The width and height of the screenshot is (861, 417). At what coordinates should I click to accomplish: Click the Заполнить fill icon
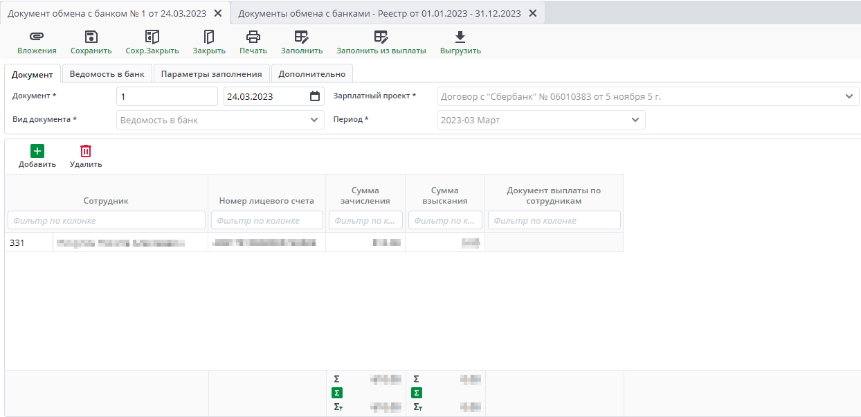click(x=301, y=37)
